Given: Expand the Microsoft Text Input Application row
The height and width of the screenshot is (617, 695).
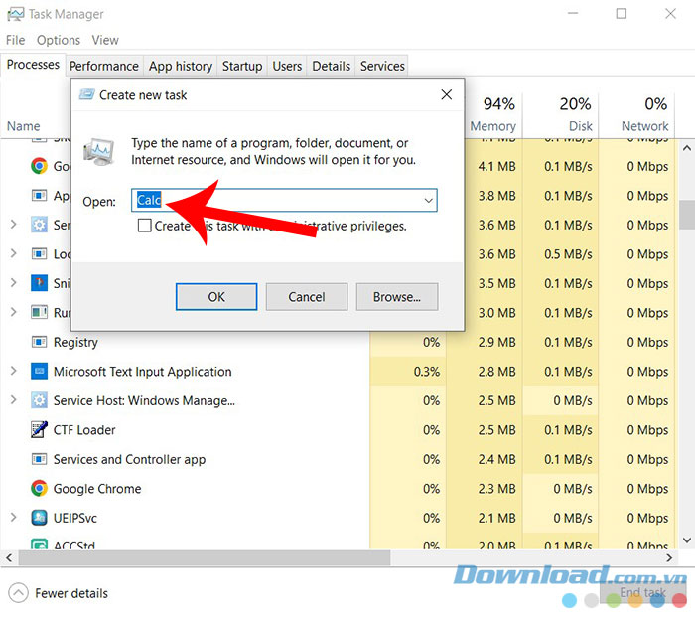Looking at the screenshot, I should tap(13, 371).
